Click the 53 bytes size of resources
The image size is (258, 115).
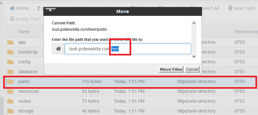pyautogui.click(x=90, y=91)
